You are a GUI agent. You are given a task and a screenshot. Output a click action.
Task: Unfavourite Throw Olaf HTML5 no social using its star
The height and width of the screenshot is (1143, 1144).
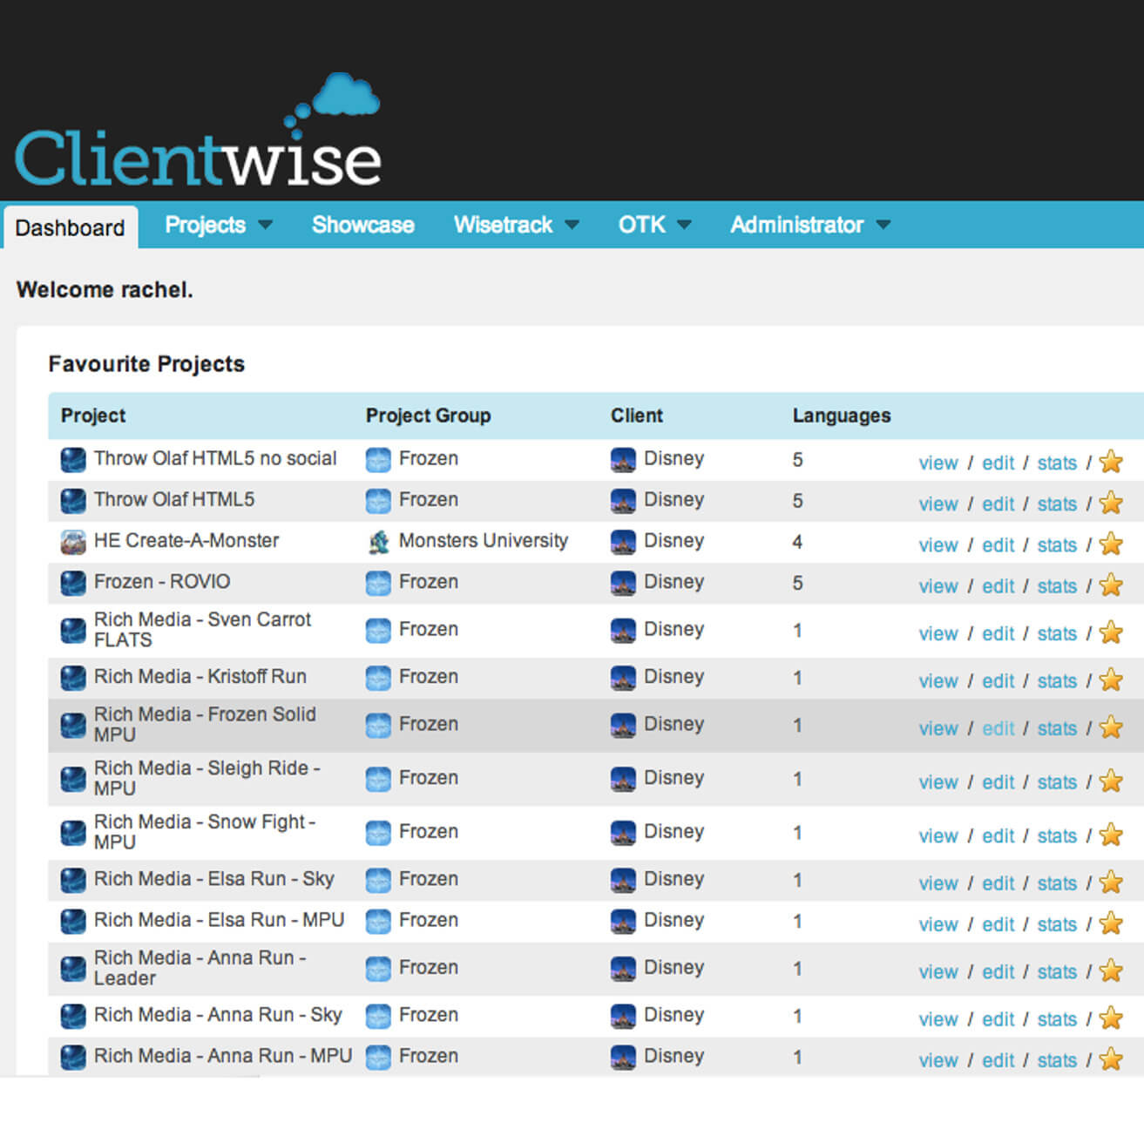point(1111,462)
